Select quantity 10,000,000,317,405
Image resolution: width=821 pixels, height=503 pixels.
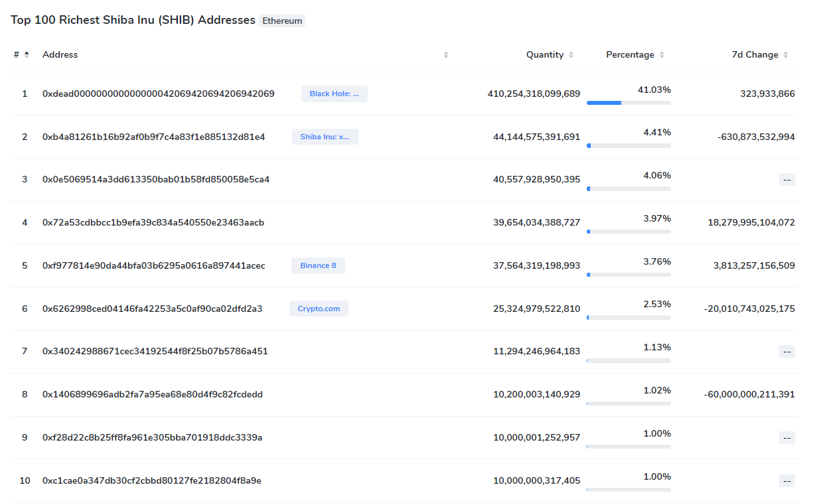[537, 480]
